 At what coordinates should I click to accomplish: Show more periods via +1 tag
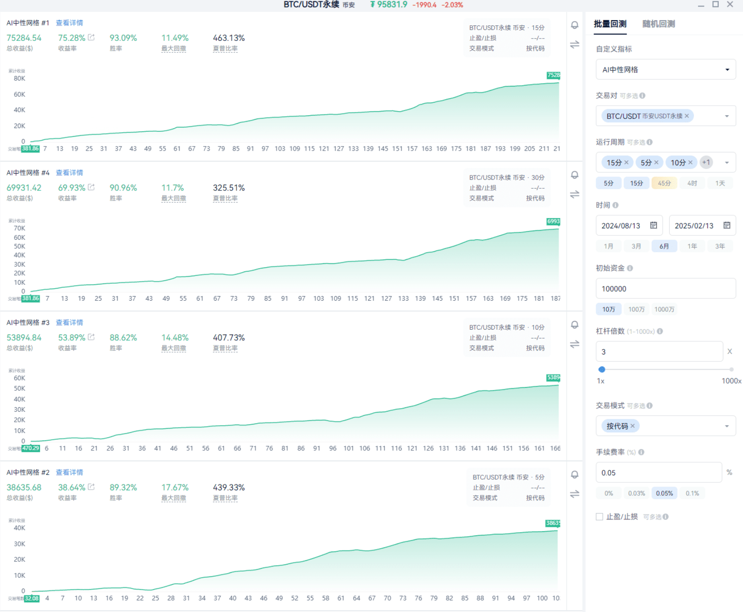[706, 163]
